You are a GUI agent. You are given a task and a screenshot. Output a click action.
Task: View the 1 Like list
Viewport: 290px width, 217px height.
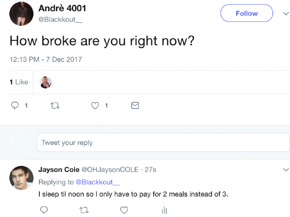[19, 82]
